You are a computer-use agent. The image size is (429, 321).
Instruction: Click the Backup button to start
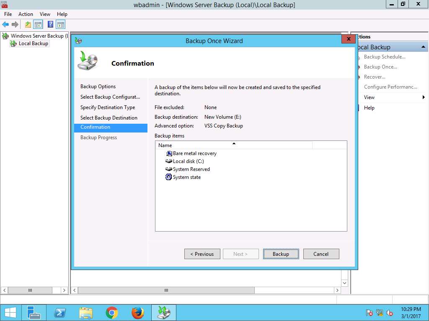click(281, 254)
